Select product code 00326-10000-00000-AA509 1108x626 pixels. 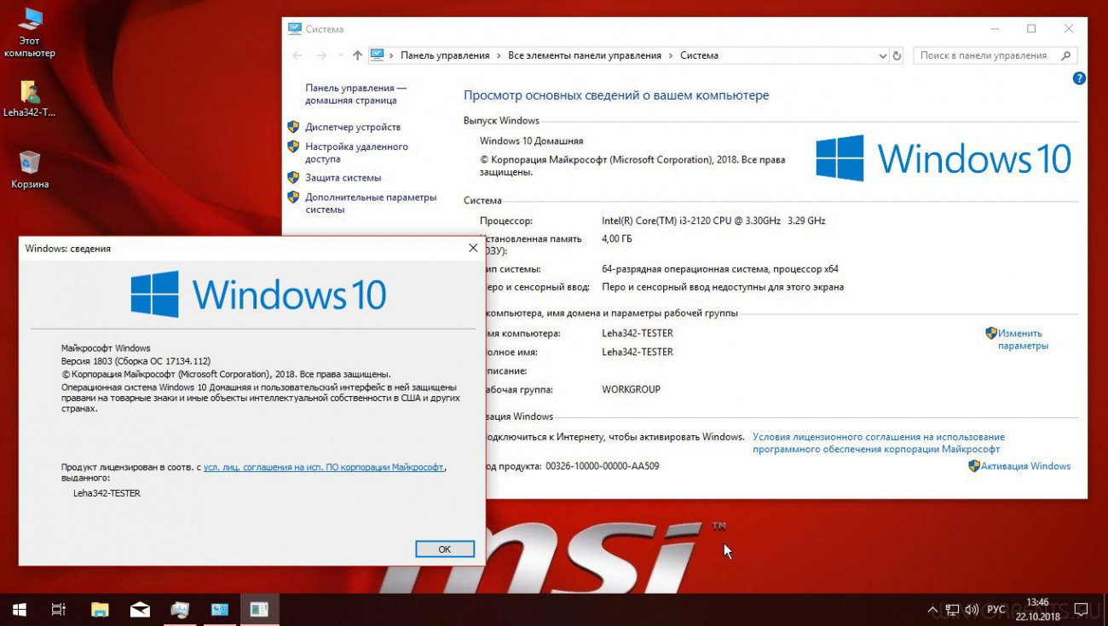pos(602,466)
